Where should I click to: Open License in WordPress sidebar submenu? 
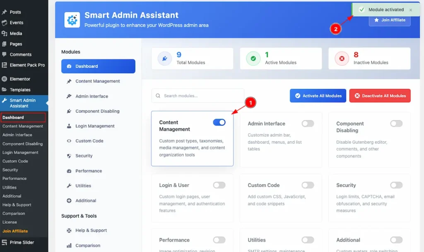click(10, 222)
